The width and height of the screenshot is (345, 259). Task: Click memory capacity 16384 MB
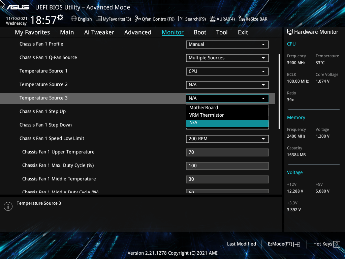pos(296,155)
